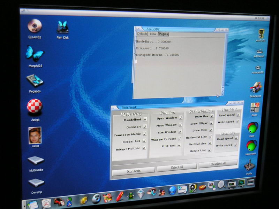Image resolution: width=279 pixels, height=209 pixels.
Task: Launch the shuffle joystick shortcut icon
Action: point(249,165)
